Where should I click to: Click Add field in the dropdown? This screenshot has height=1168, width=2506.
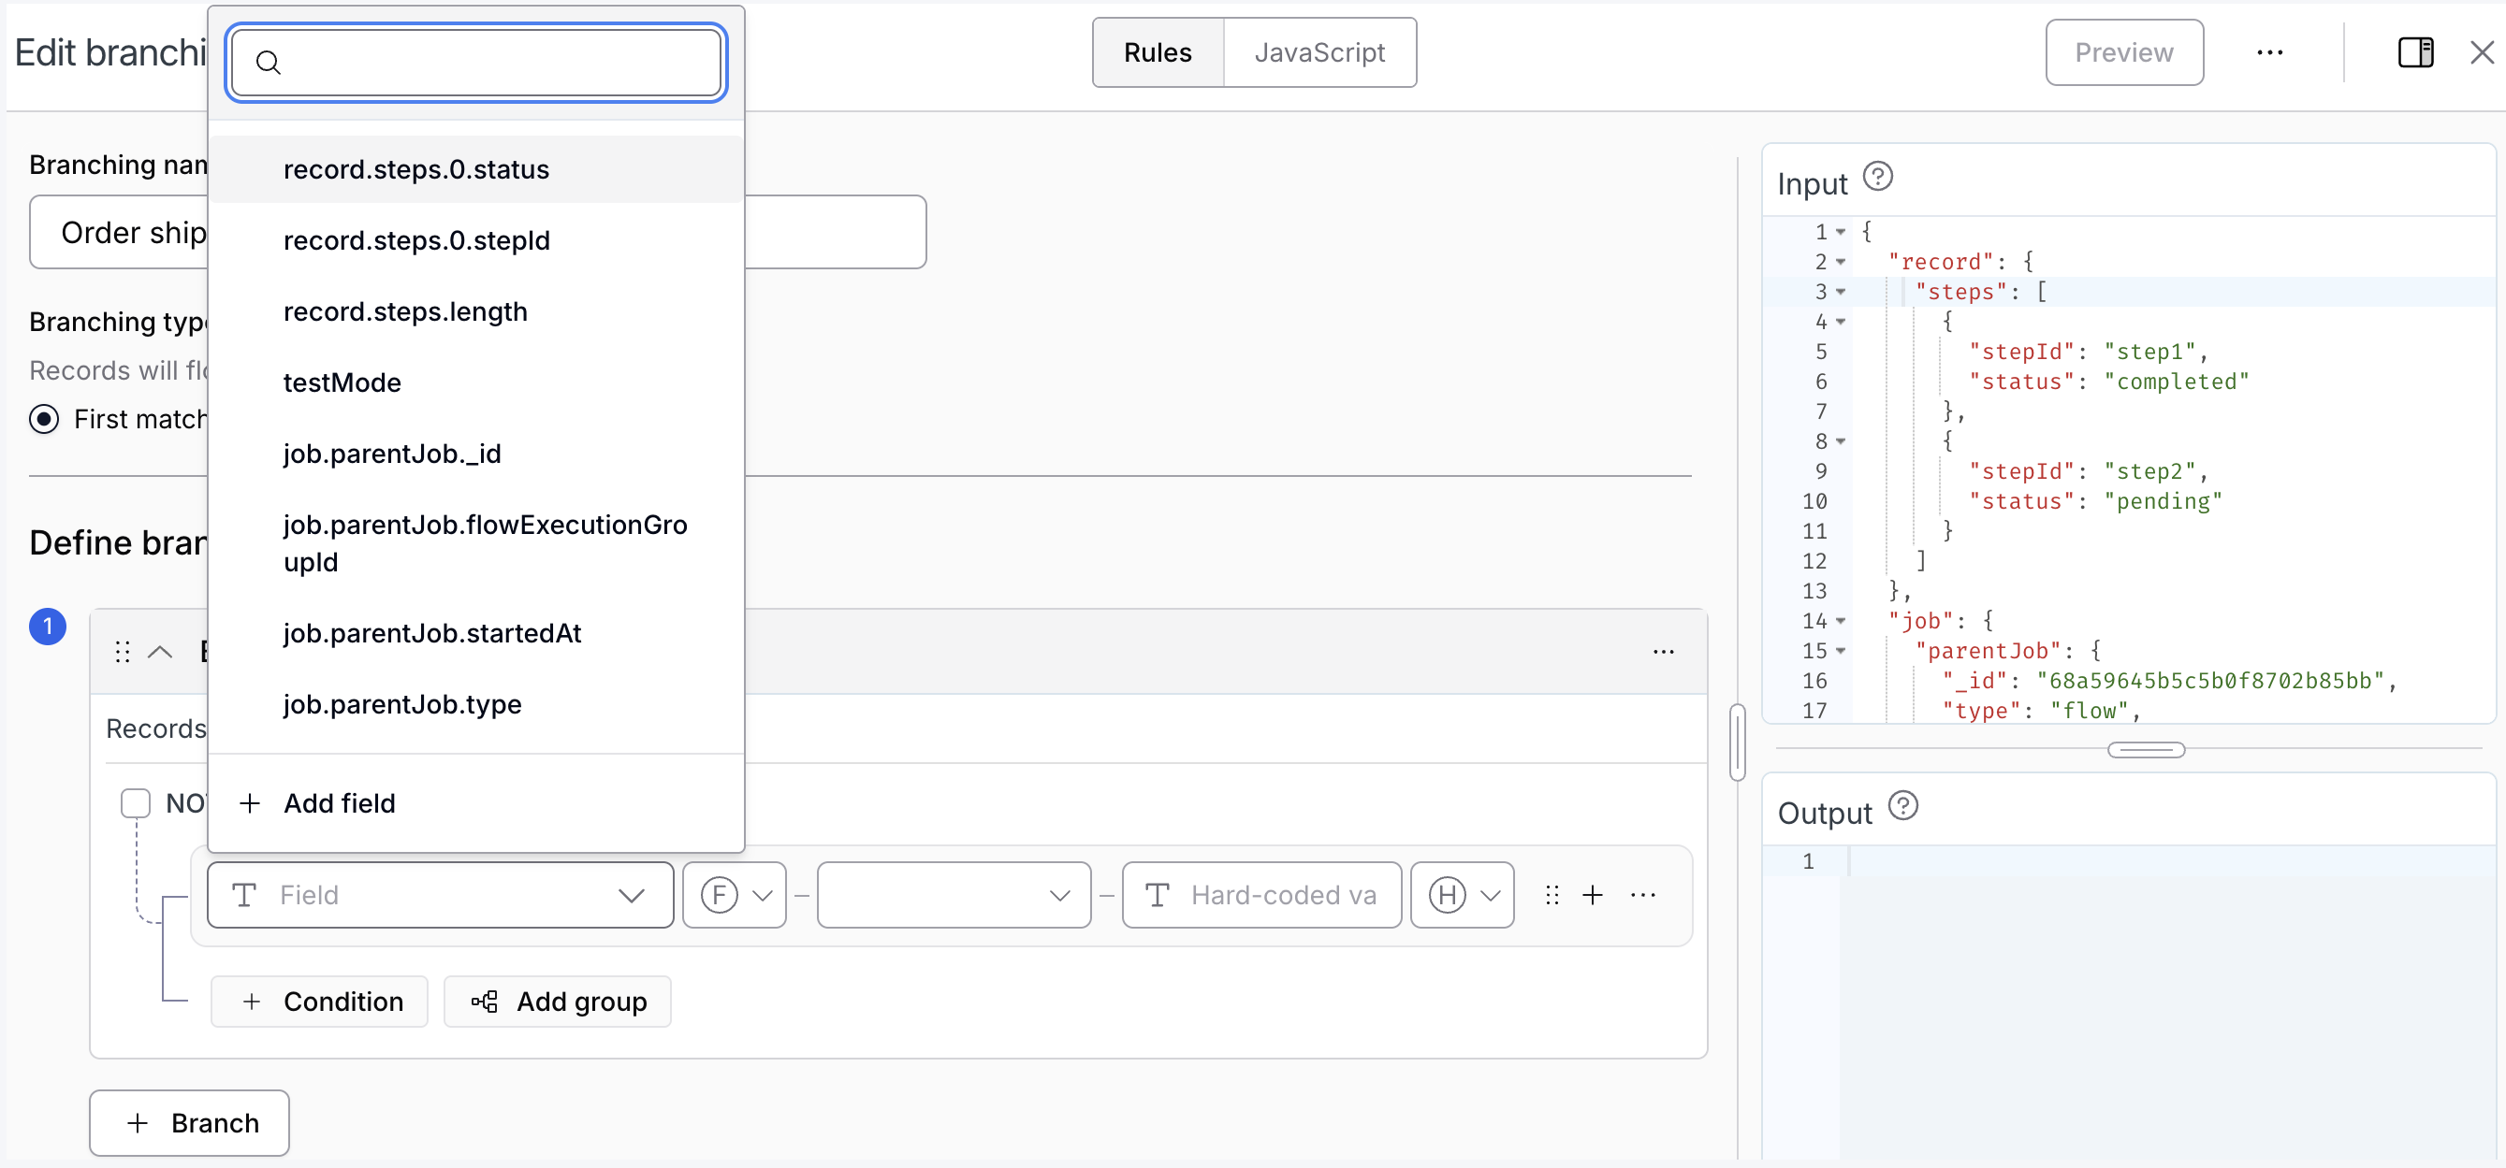coord(476,803)
